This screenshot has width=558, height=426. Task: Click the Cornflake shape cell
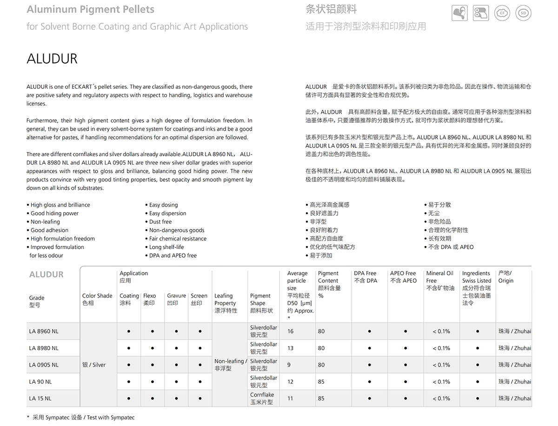point(262,399)
